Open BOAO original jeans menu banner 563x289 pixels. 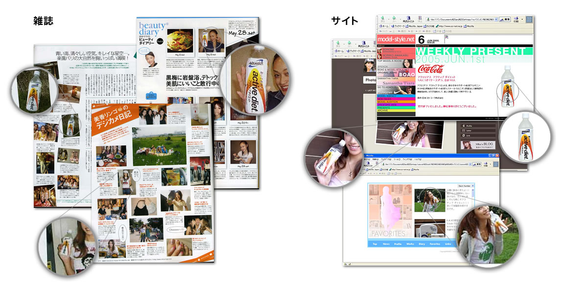coord(396,72)
